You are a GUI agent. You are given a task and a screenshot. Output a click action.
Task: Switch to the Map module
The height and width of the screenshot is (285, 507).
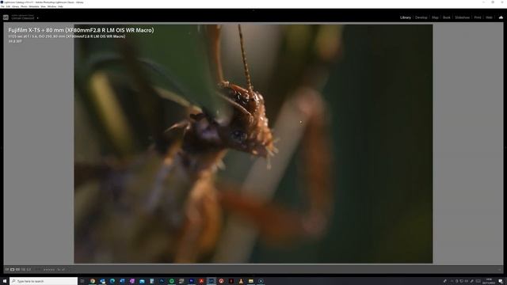pos(435,17)
